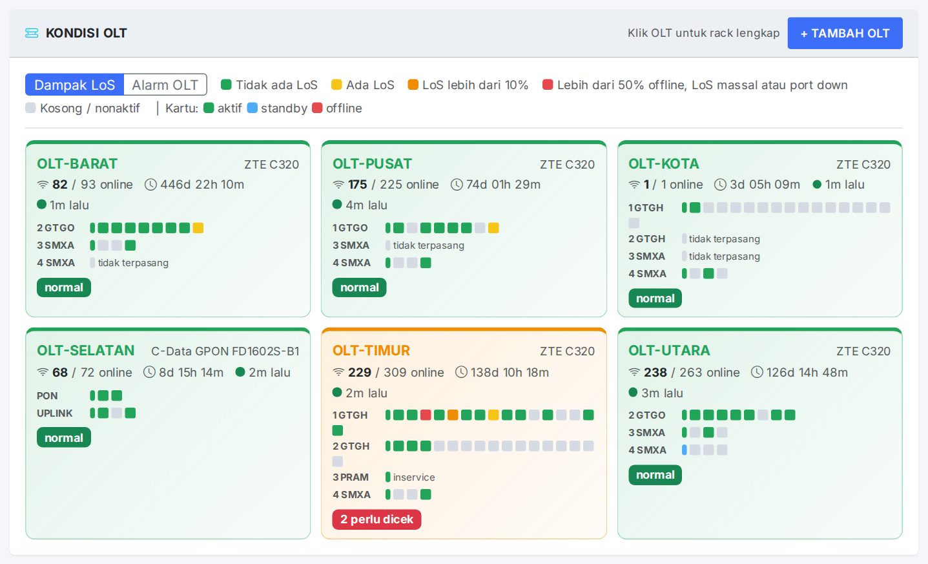Screen dimensions: 928x564
Task: Click the wifi icon in OLT-SELATAN card
Action: pos(43,373)
